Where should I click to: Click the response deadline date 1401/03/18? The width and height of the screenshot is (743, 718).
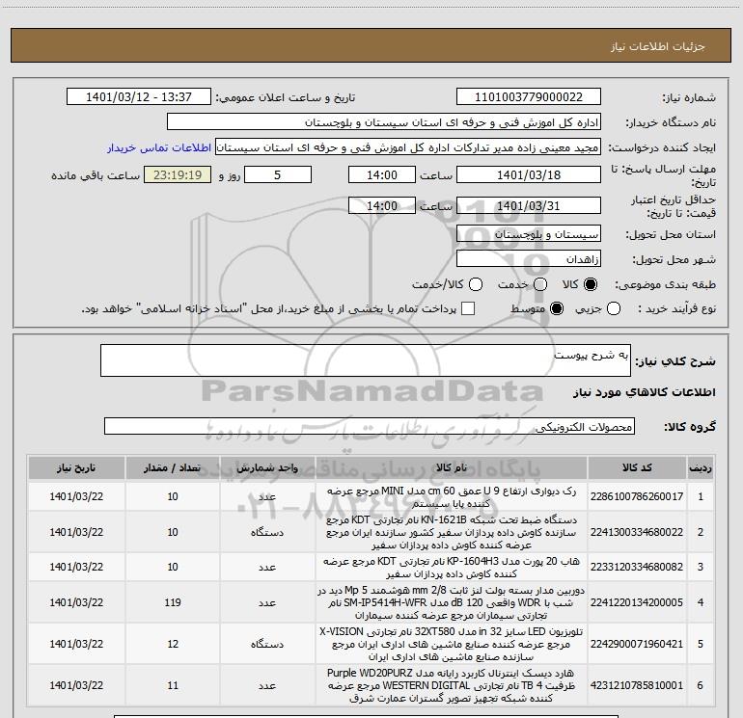coord(529,175)
